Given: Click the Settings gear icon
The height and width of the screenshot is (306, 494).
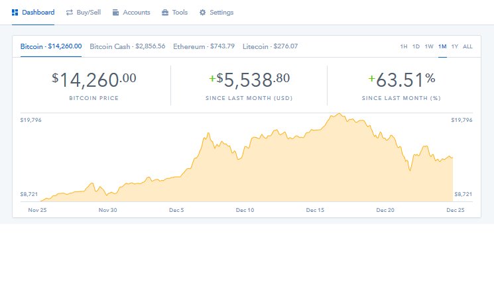Looking at the screenshot, I should (203, 13).
